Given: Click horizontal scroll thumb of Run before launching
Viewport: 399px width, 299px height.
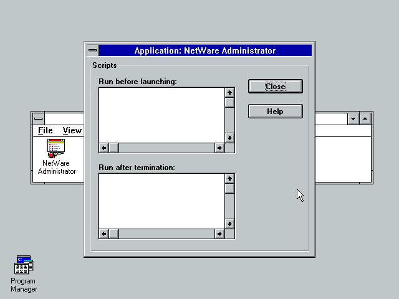Looking at the screenshot, I should [113, 148].
